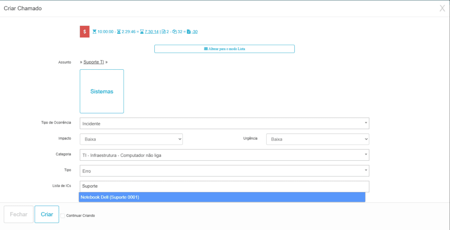Click the Criar button
The image size is (450, 230).
point(47,214)
